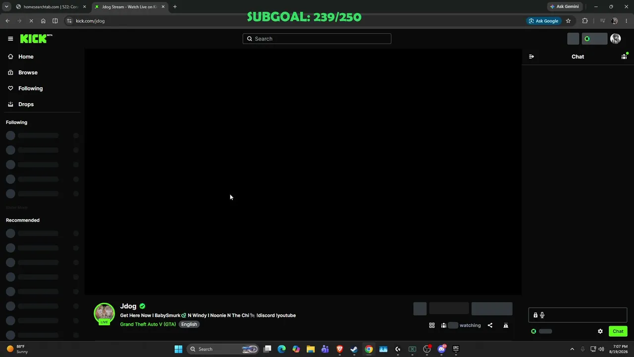
Task: View site information for kick.com
Action: [69, 21]
